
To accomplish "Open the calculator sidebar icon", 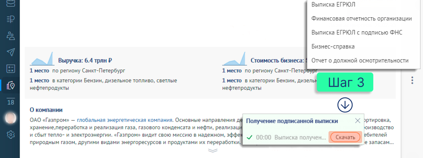I will pyautogui.click(x=11, y=69).
